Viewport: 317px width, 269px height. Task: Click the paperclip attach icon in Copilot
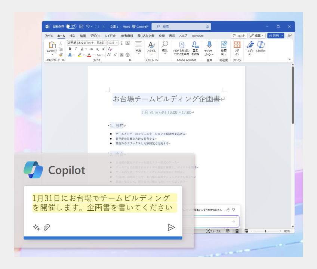[x=47, y=227]
